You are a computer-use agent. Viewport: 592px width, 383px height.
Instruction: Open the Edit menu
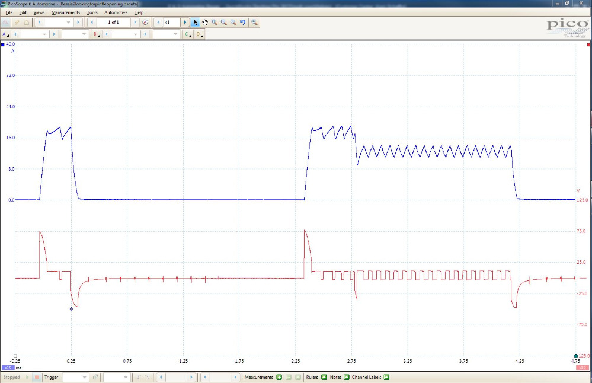23,12
